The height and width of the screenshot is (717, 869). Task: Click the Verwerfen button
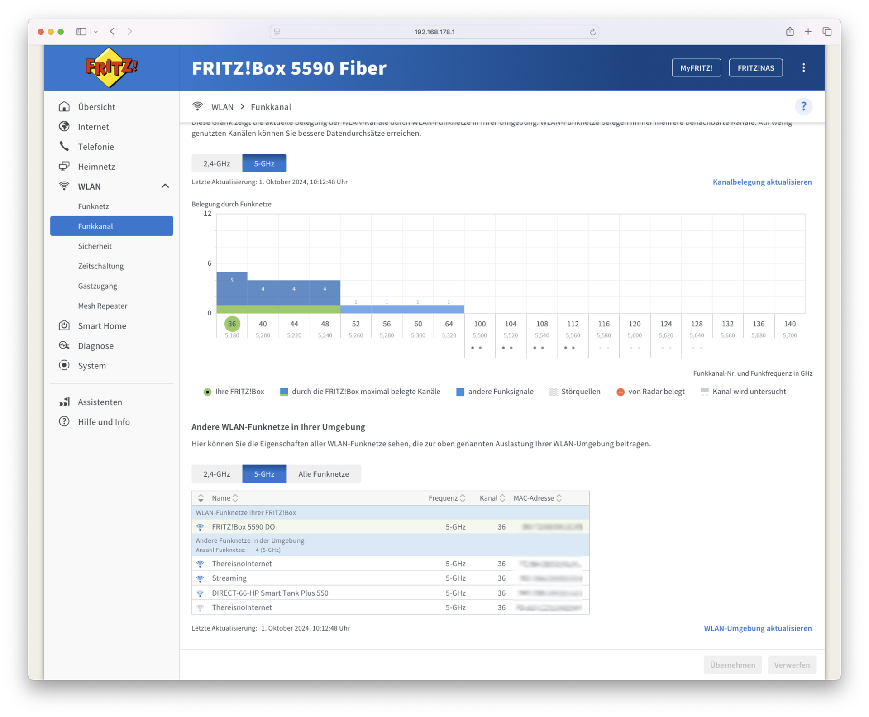click(792, 664)
